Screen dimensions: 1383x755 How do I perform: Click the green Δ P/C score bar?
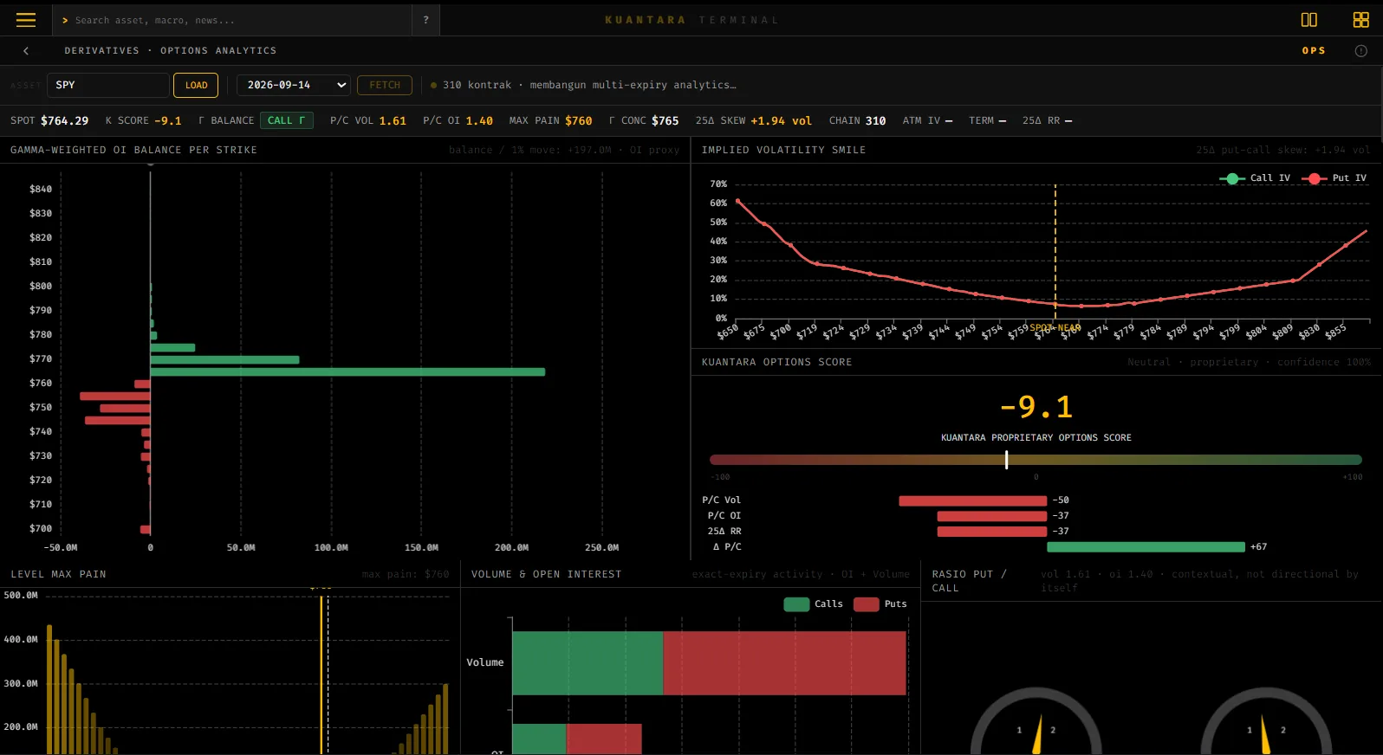point(1146,547)
